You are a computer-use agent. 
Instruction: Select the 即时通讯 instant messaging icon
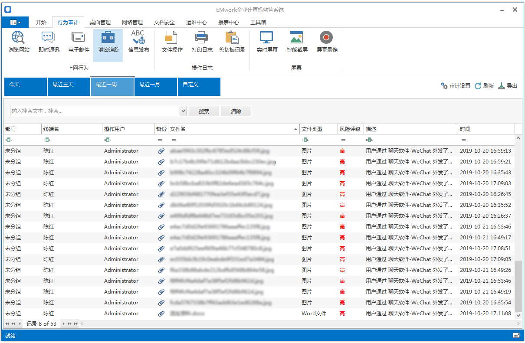tap(49, 42)
